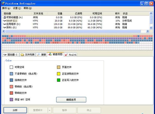Image resolution: width=155 pixels, height=114 pixels.
Task: Click the pill icon on Health tab
Action: click(66, 55)
